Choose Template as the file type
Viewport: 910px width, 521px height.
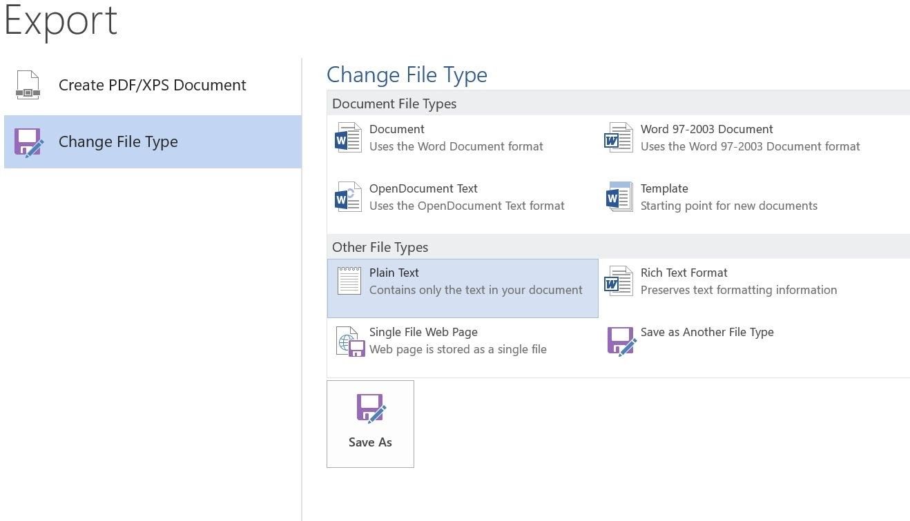pos(664,188)
